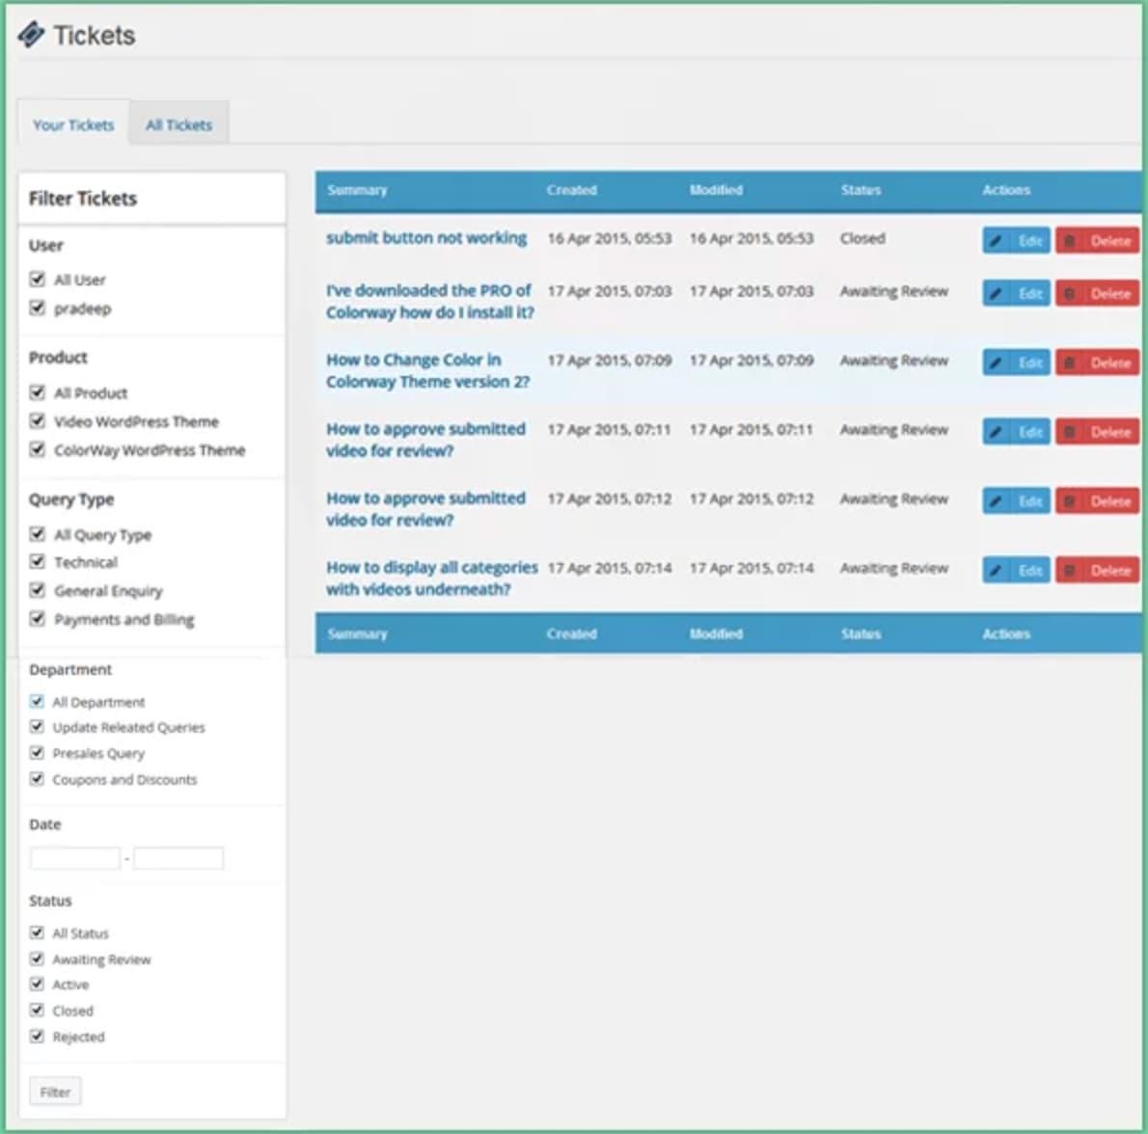1148x1134 pixels.
Task: Uncheck the 'Payments and Billing' query type
Action: point(38,619)
